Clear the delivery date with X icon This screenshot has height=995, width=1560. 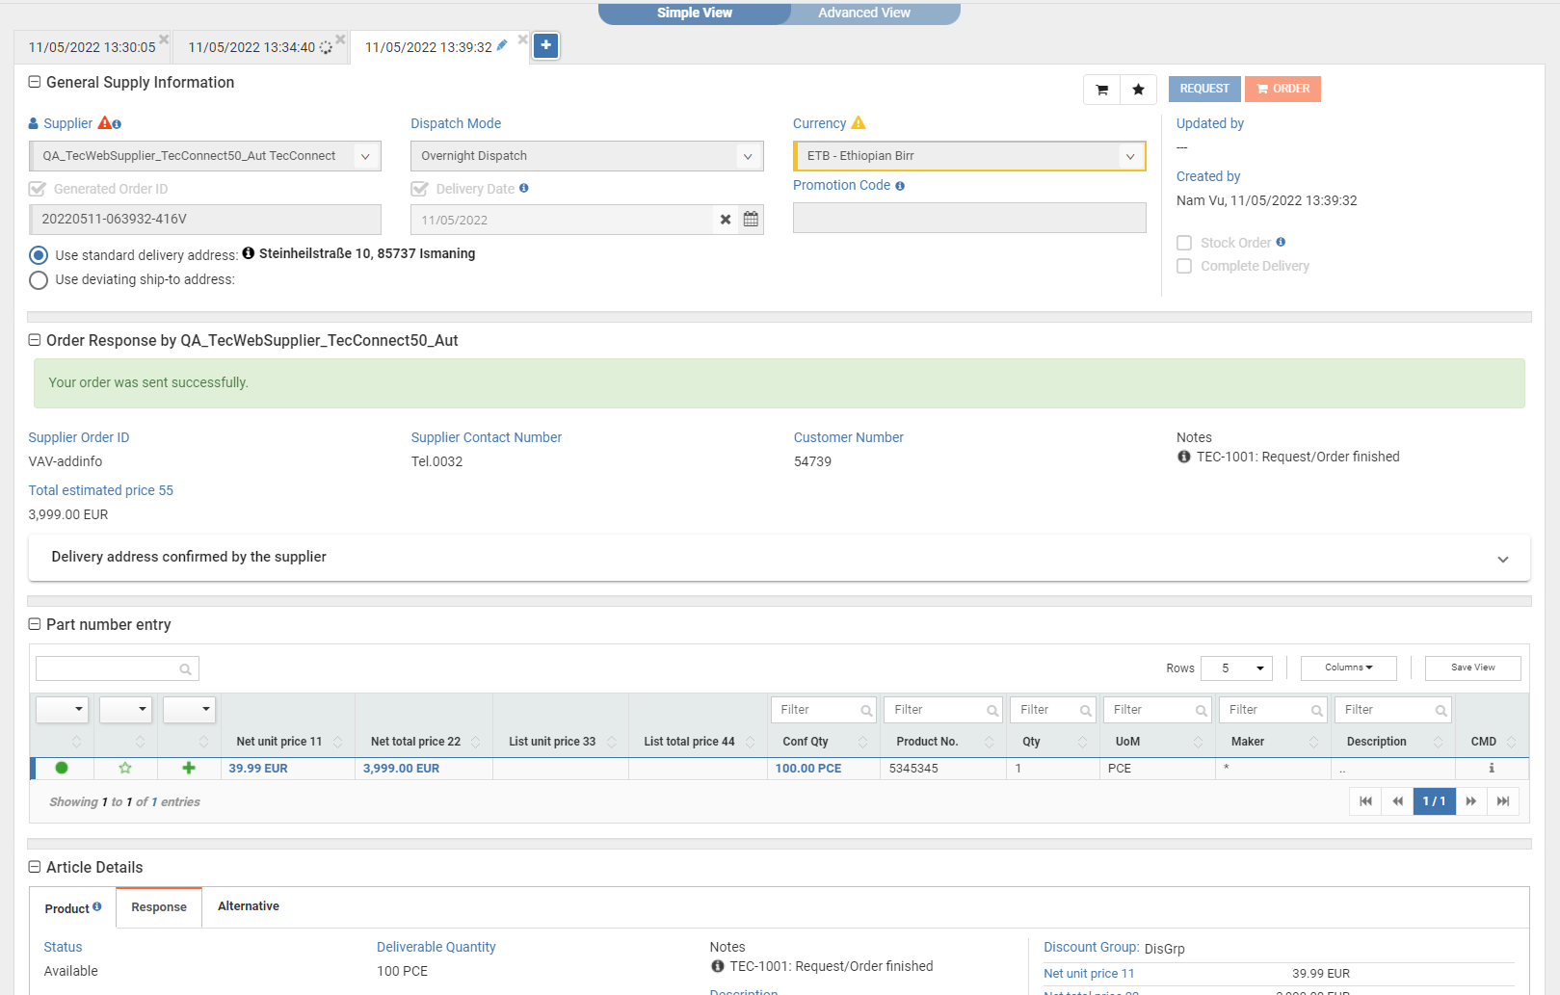click(726, 220)
